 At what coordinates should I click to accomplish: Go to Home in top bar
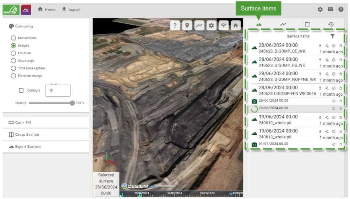click(47, 9)
